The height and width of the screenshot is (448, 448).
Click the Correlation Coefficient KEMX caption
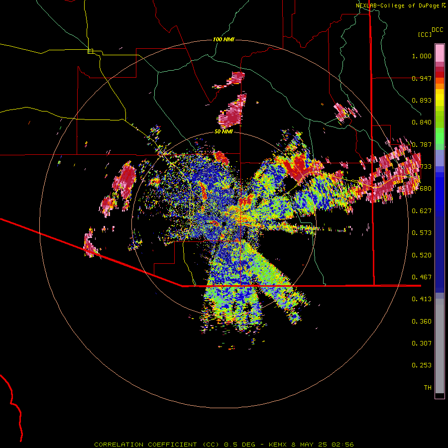pyautogui.click(x=224, y=445)
